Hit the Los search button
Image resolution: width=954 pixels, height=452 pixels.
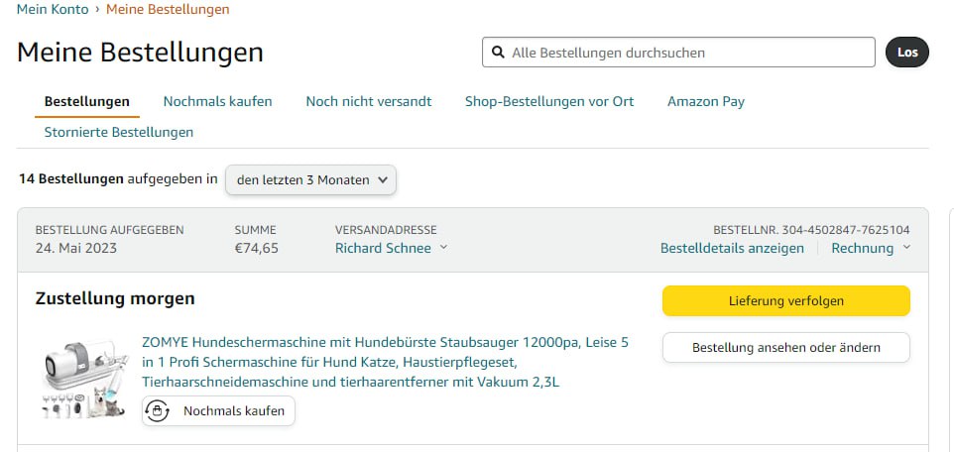[906, 53]
